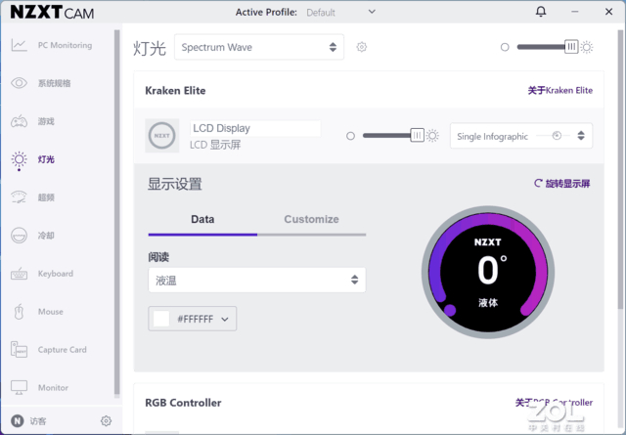Click the Kraken Elite heading
Viewport: 626px width, 435px height.
pyautogui.click(x=175, y=91)
